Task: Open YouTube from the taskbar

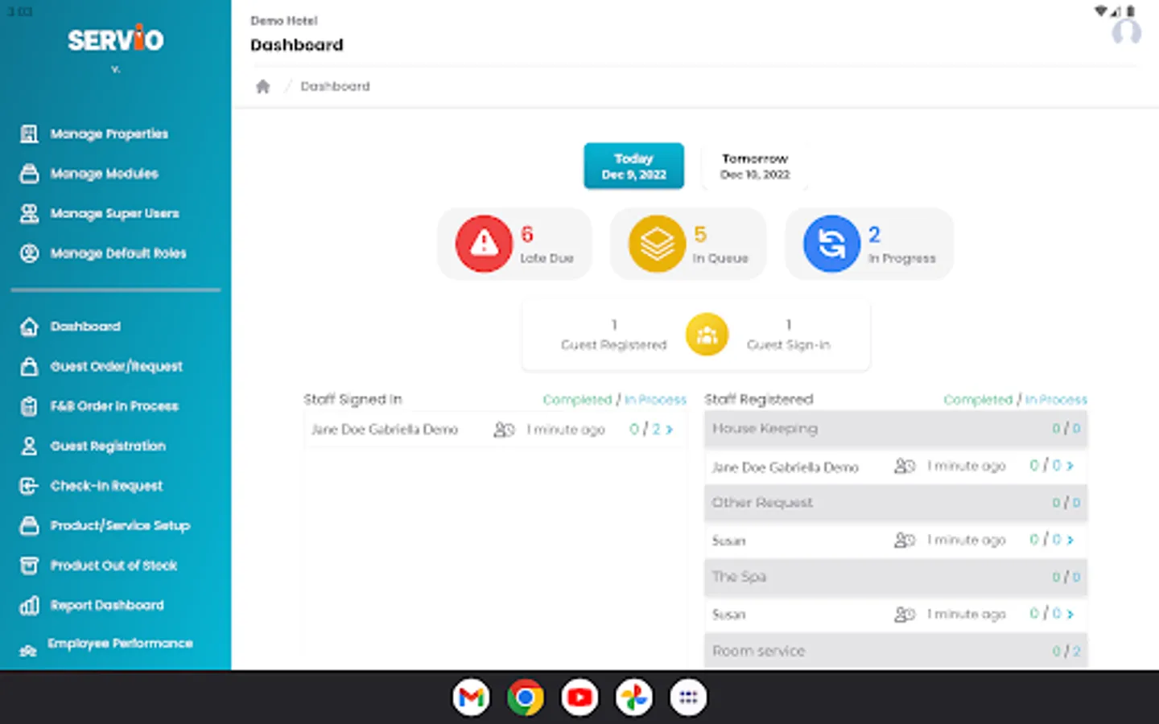Action: 579,697
